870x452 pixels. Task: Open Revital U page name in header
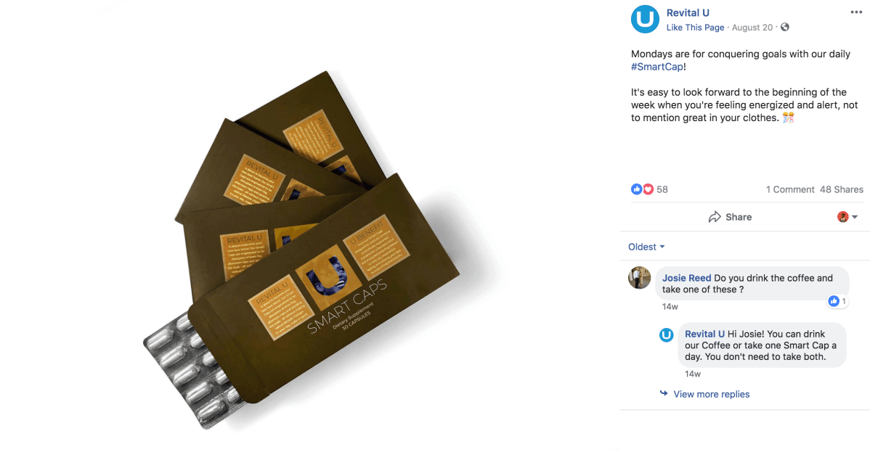click(688, 13)
